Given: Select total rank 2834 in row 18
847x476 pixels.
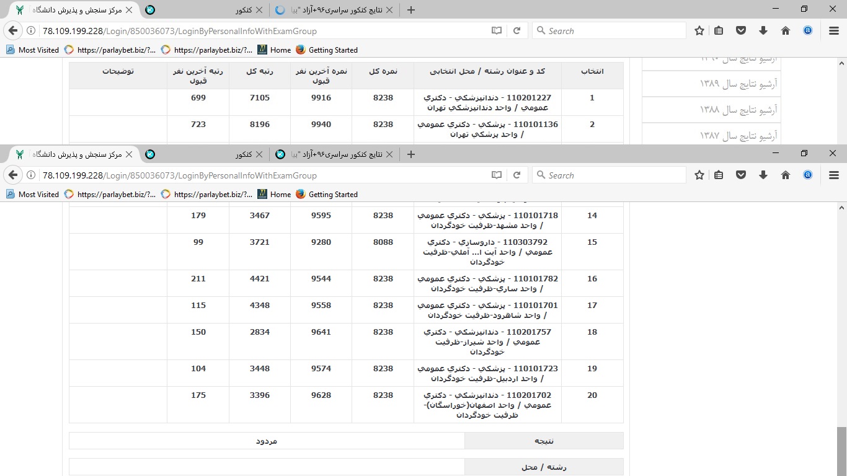Looking at the screenshot, I should point(259,332).
